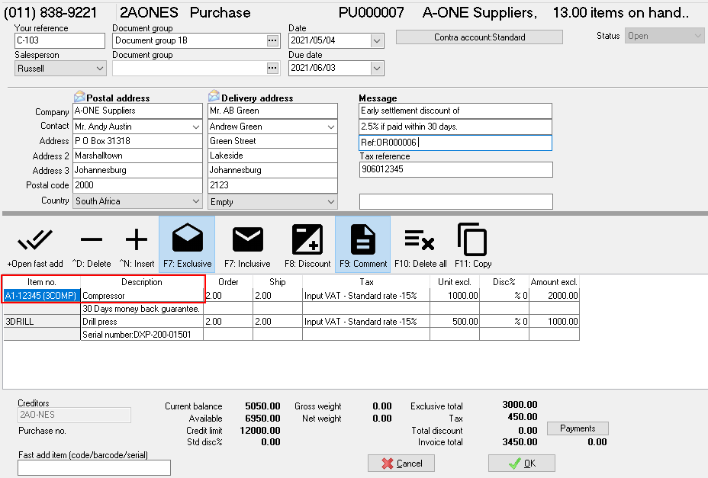The image size is (708, 478).
Task: Open the Postal address envelope icon
Action: [x=79, y=97]
